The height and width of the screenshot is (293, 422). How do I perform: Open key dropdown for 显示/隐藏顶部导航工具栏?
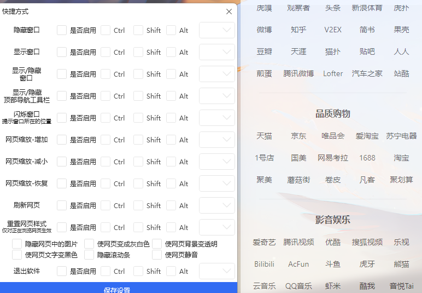tap(217, 96)
